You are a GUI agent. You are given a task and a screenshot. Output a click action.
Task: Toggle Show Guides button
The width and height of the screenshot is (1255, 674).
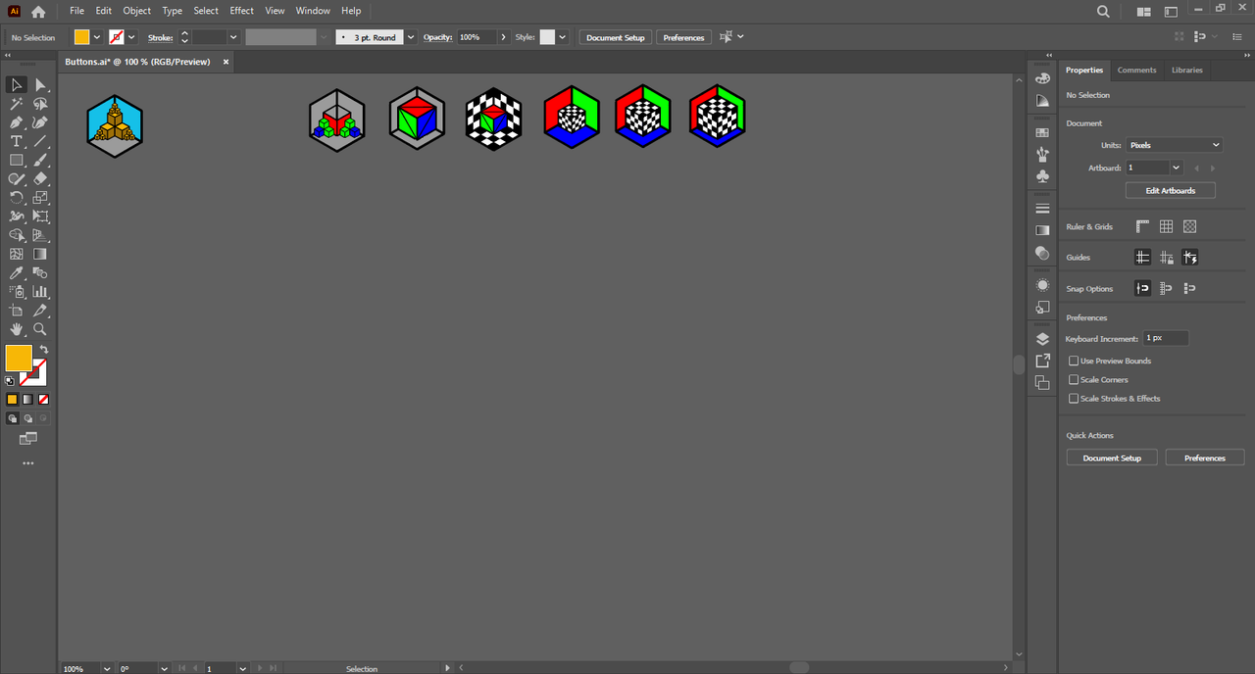[1142, 258]
